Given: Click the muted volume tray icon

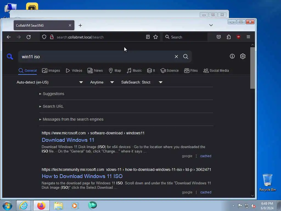Looking at the screenshot, I should 253,206.
